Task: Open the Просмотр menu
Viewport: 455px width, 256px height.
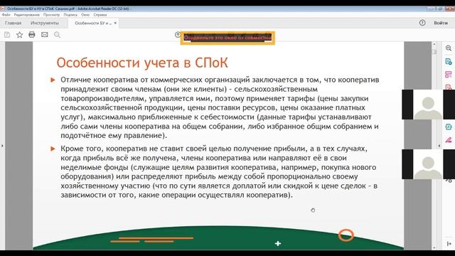Action: tap(51, 15)
